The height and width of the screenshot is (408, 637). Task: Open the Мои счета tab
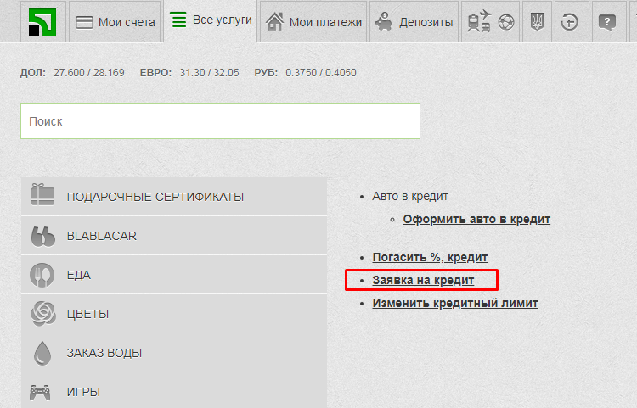click(x=115, y=22)
